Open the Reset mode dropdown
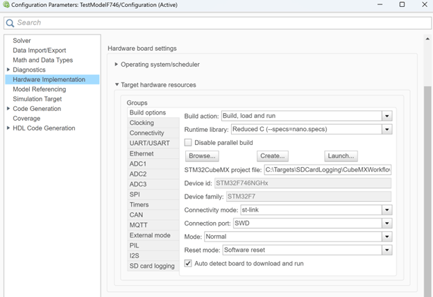433x297 pixels. [x=387, y=250]
